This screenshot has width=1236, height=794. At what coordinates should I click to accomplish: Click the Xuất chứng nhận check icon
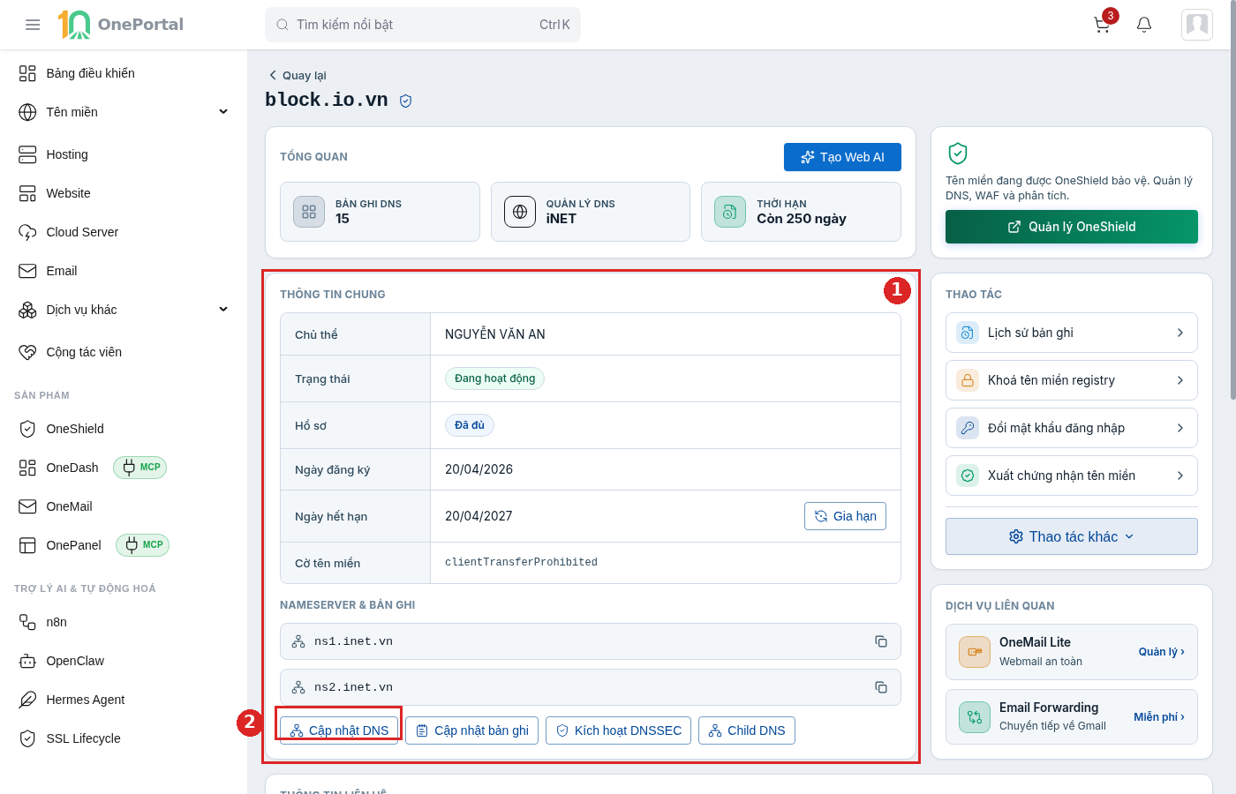[968, 476]
